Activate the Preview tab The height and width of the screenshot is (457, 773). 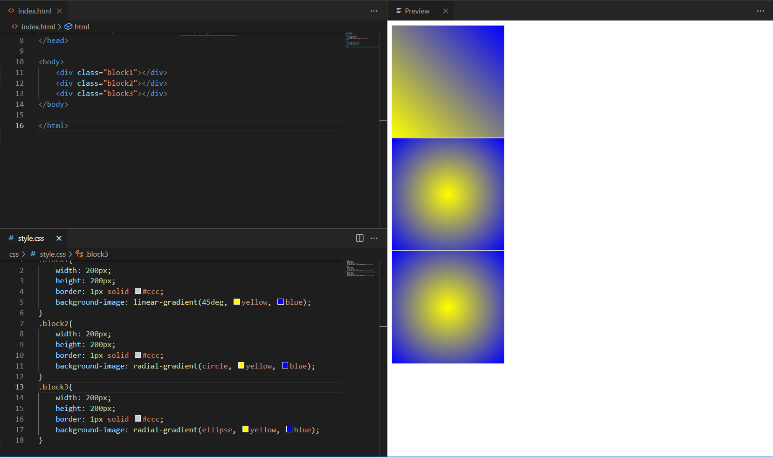417,11
